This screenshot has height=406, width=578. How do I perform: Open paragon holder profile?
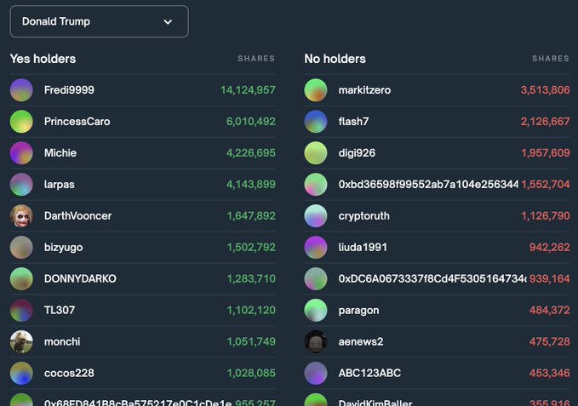point(358,310)
